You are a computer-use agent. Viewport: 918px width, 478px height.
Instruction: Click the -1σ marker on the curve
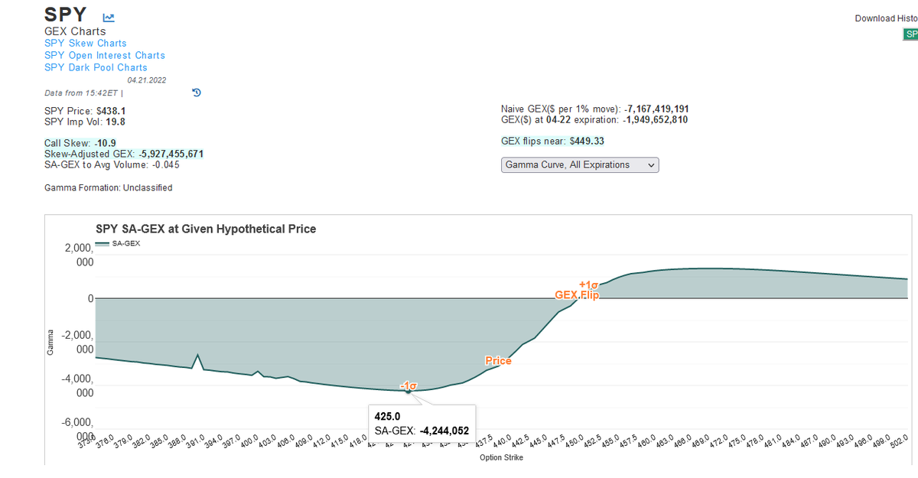click(x=408, y=386)
